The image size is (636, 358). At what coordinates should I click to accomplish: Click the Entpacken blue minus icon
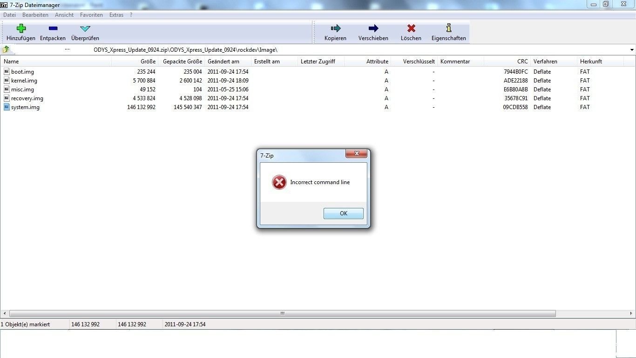tap(53, 28)
